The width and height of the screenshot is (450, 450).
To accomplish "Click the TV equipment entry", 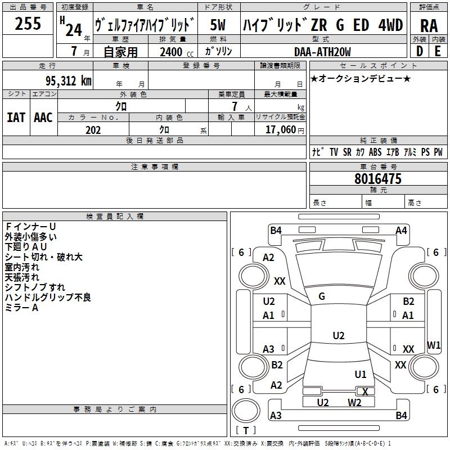I will [334, 152].
